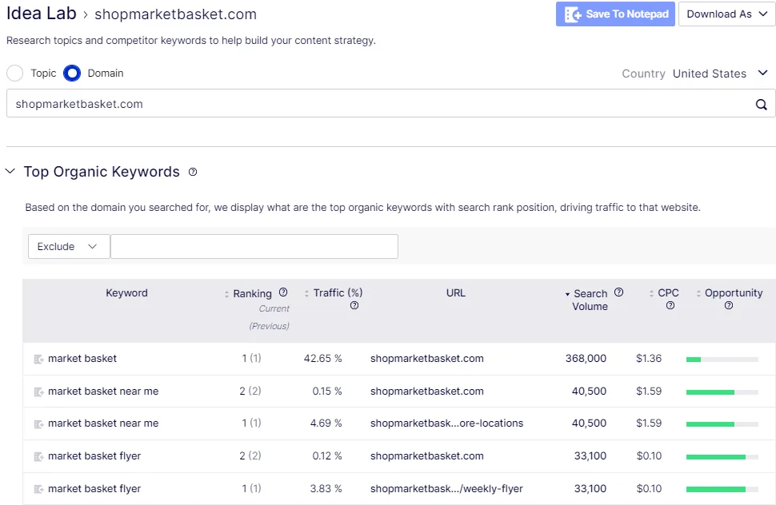The height and width of the screenshot is (505, 776).
Task: Open the Download As dropdown
Action: point(726,14)
